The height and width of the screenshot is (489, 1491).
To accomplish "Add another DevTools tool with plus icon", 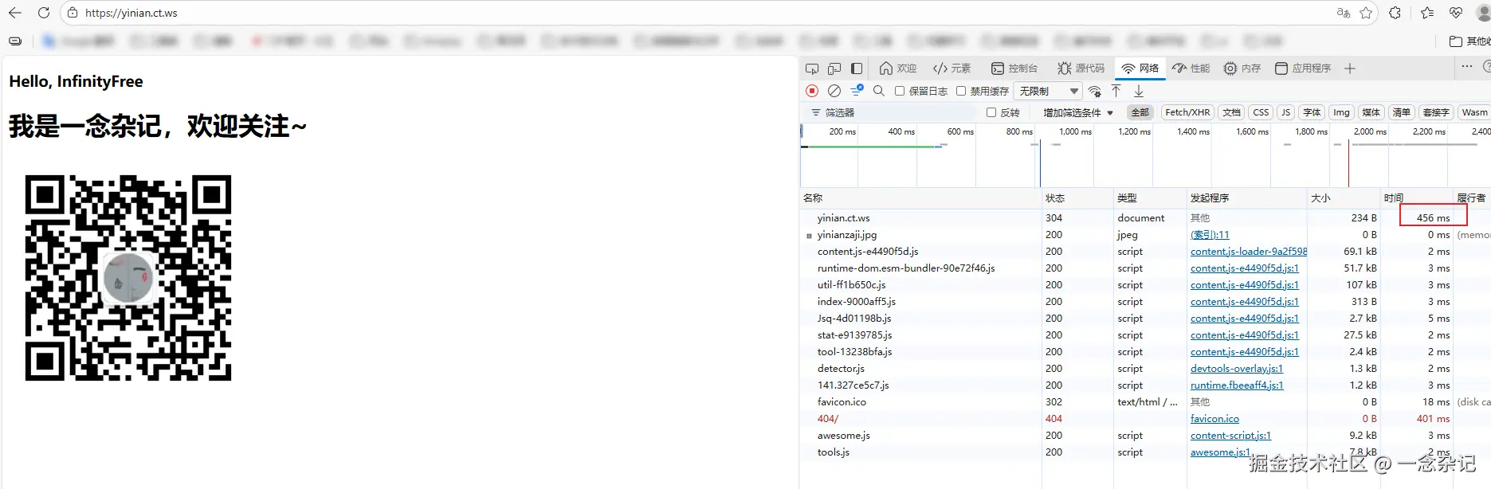I will (x=1350, y=68).
